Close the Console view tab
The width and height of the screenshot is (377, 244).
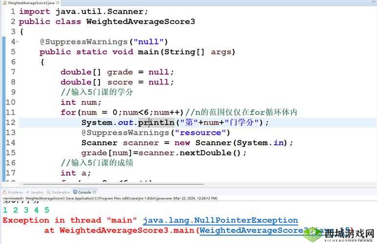(95, 192)
